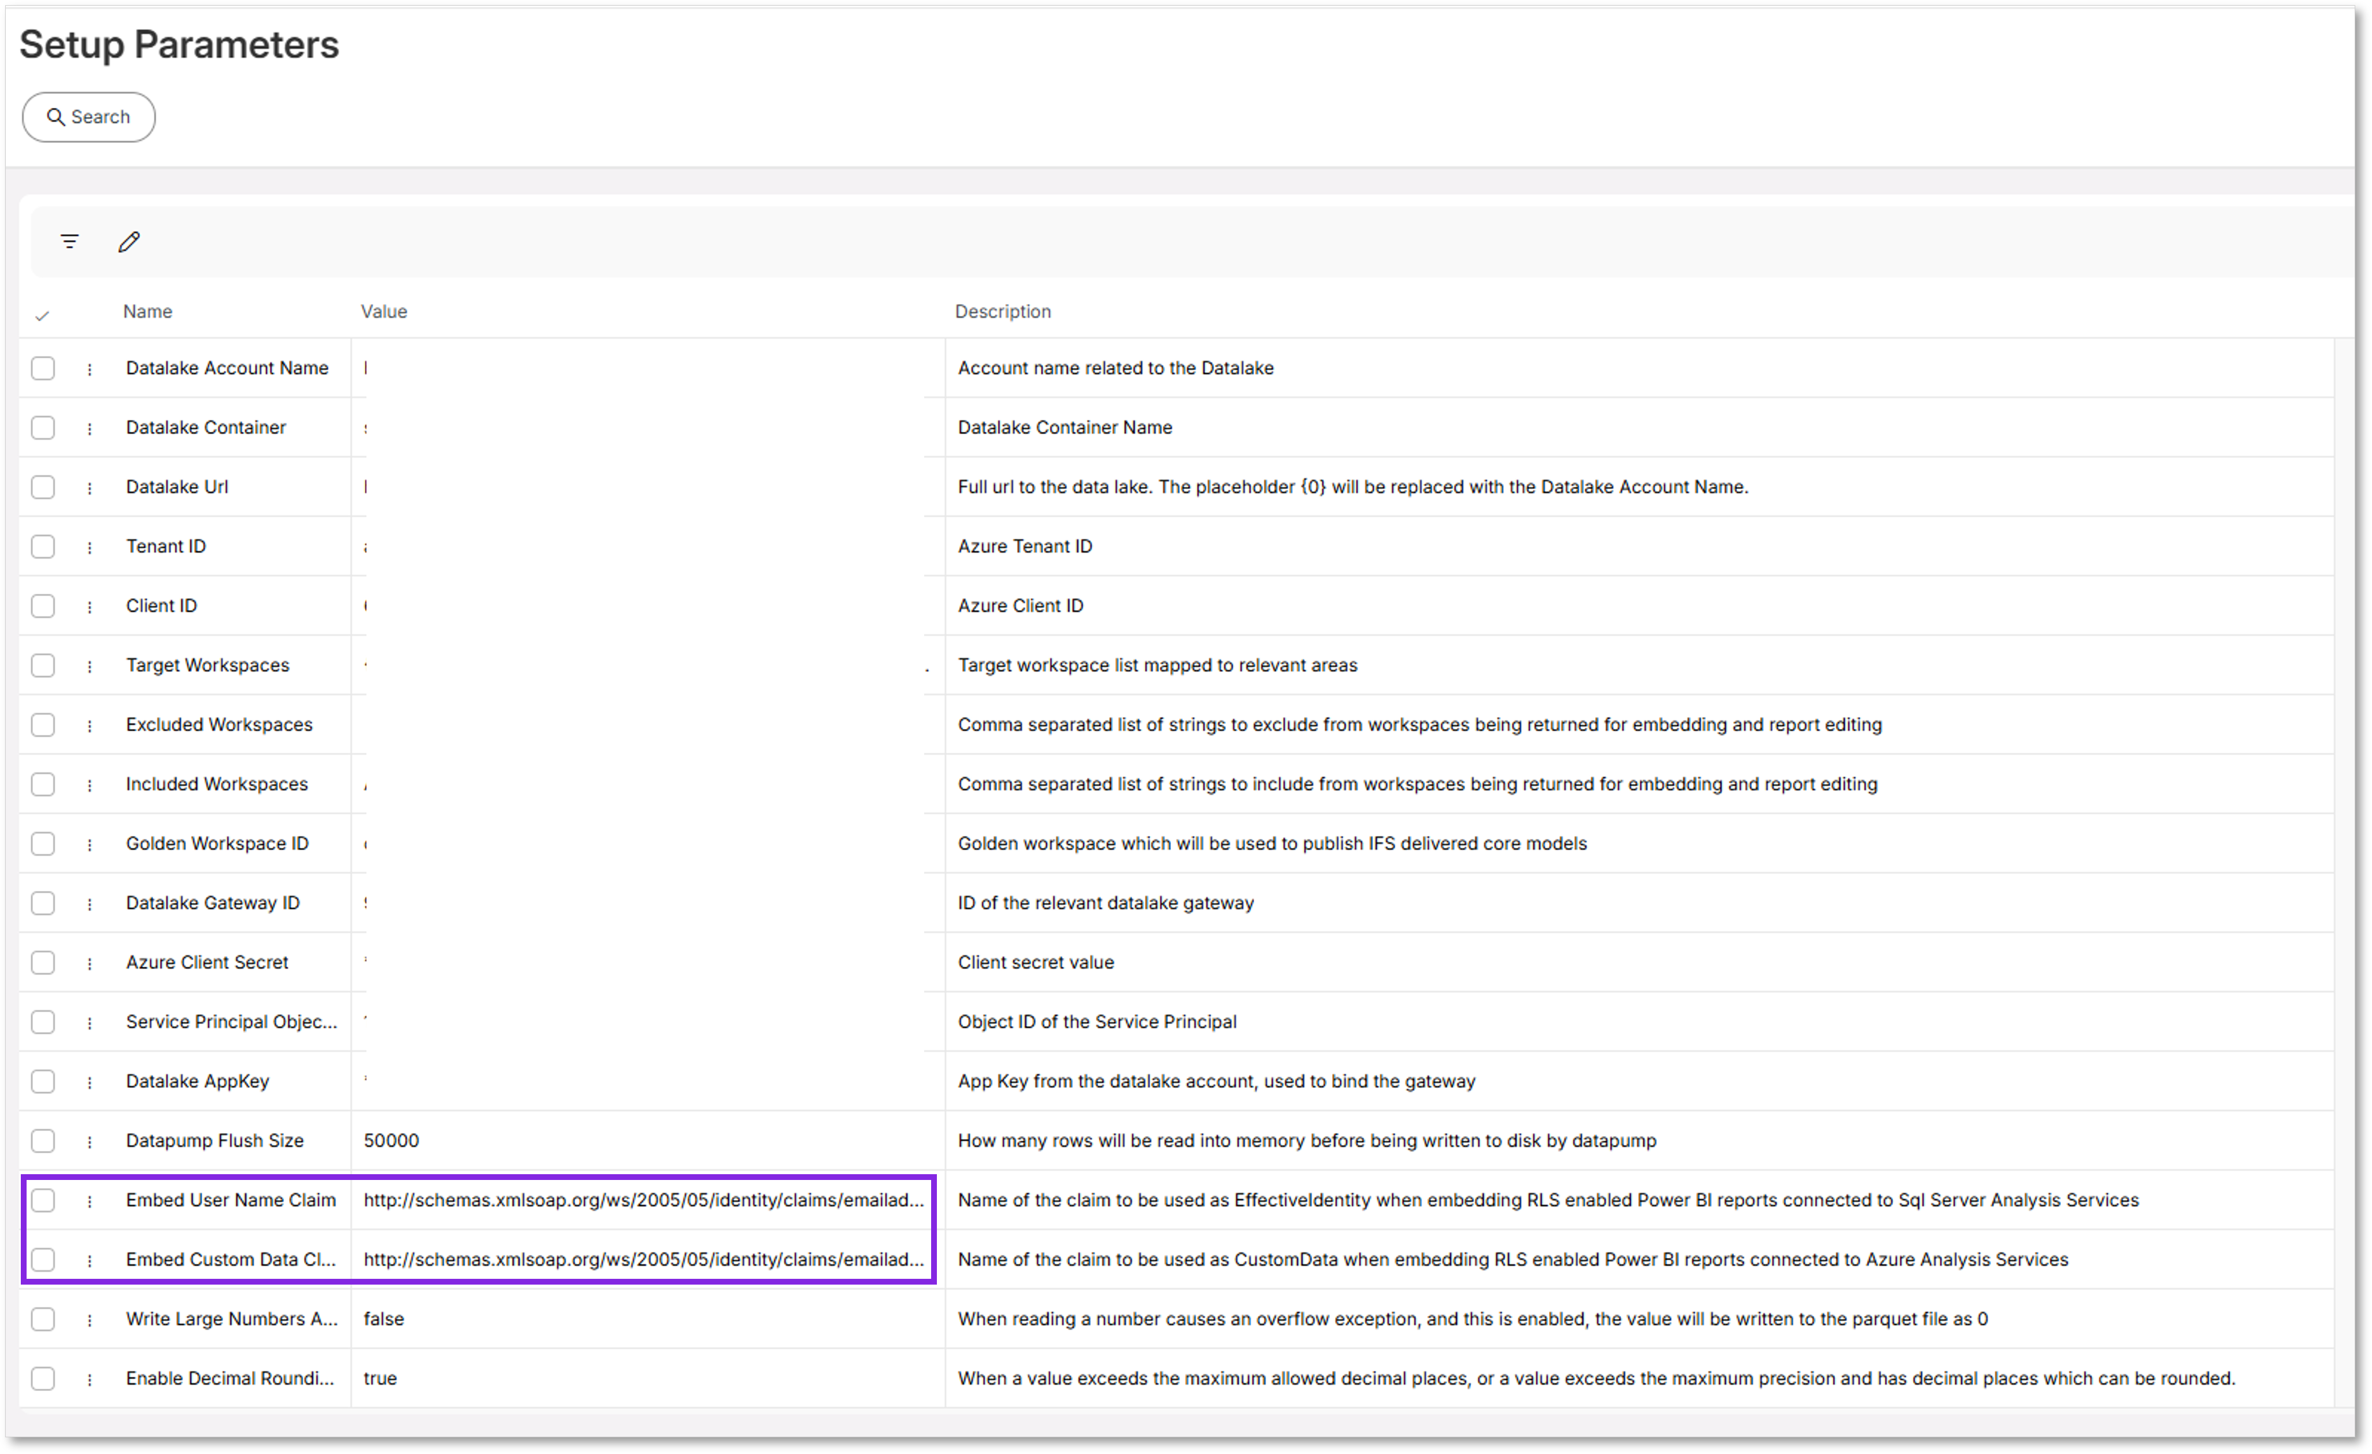The image size is (2372, 1454).
Task: Click the Search button
Action: click(88, 117)
